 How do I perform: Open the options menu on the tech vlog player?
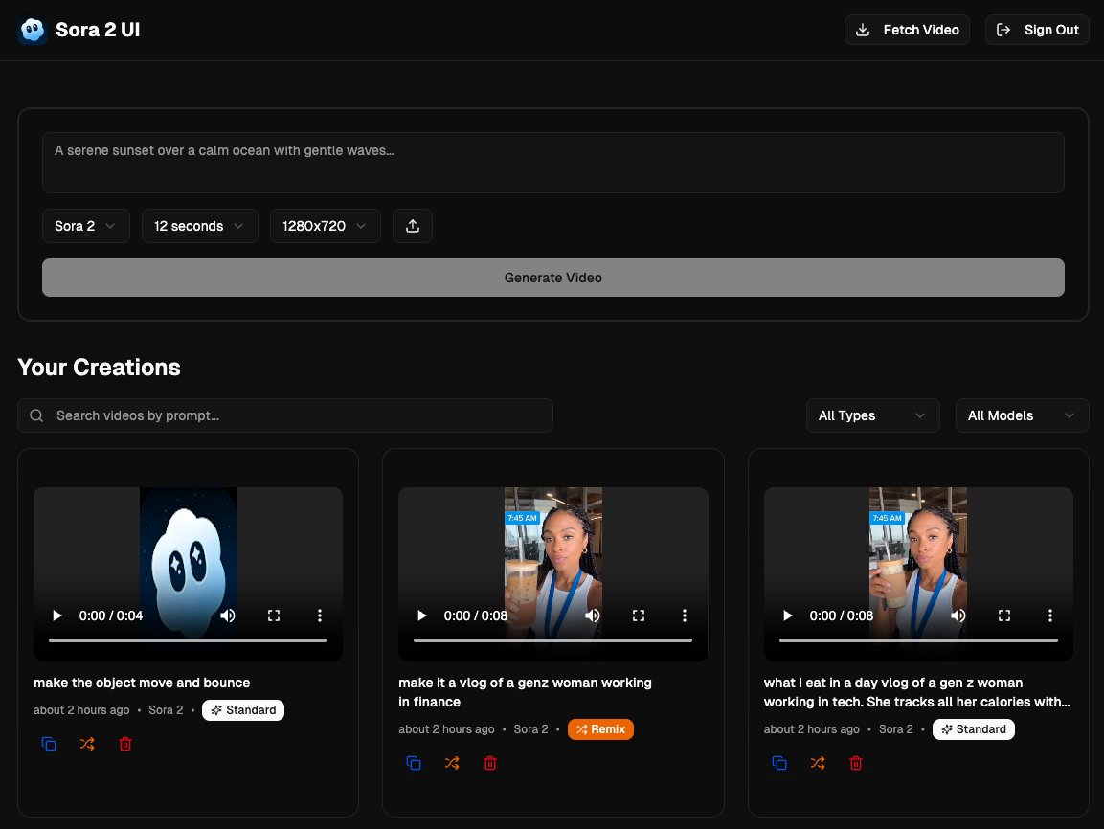click(x=1050, y=616)
